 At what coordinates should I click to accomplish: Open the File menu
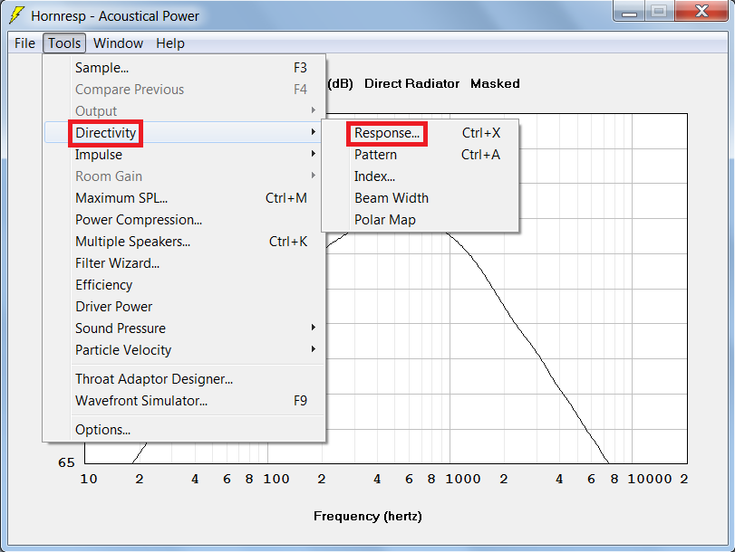(24, 43)
